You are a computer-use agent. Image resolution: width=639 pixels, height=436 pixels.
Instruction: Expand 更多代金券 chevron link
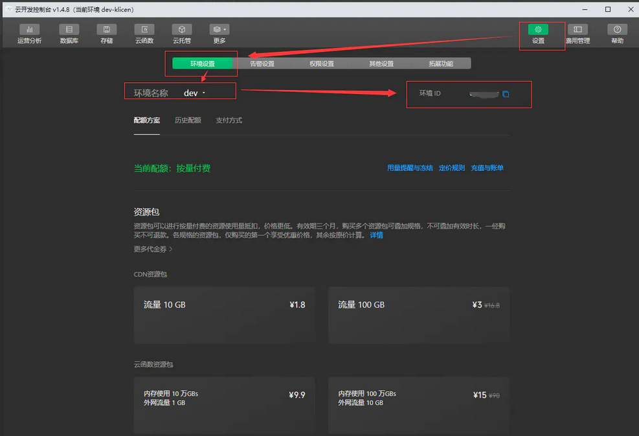[153, 249]
